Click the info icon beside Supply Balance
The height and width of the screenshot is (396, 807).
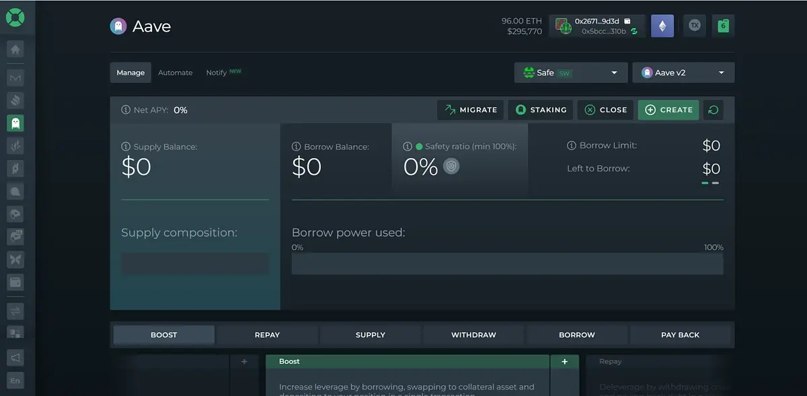click(126, 147)
